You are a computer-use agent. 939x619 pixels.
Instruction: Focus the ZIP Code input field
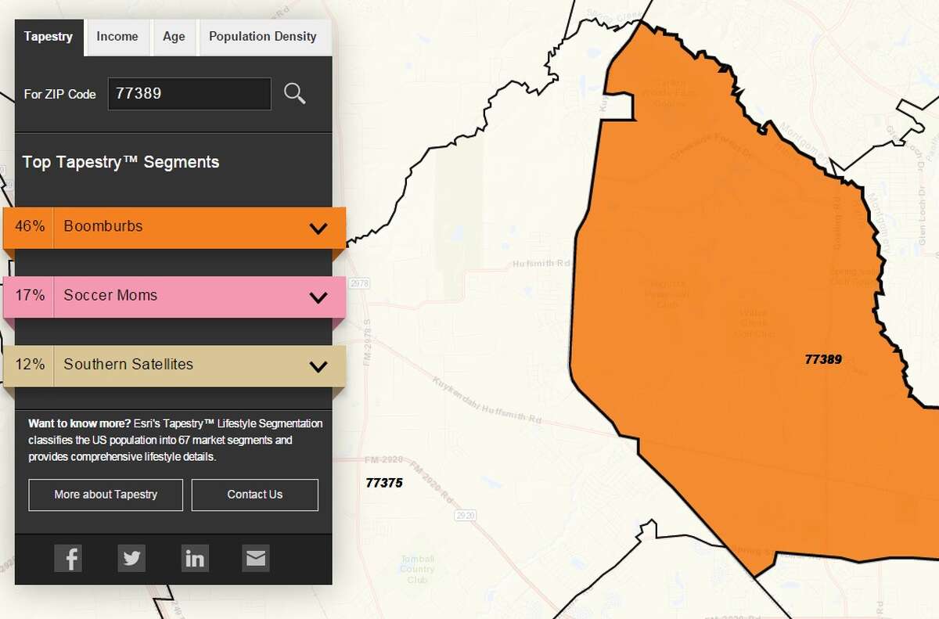[x=189, y=94]
